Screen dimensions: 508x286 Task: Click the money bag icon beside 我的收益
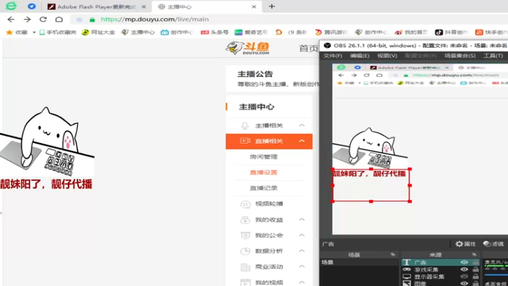[x=245, y=220]
